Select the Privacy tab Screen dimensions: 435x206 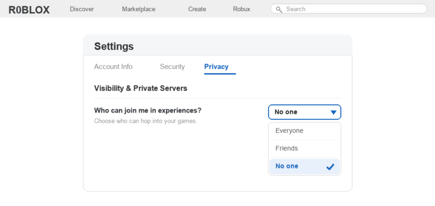click(216, 67)
